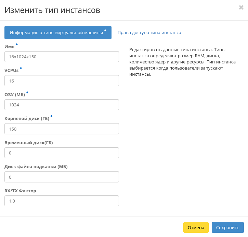
Task: Save changes with the Сохранить button
Action: coord(227,227)
